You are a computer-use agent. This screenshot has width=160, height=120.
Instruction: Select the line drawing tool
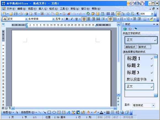pos(40,112)
